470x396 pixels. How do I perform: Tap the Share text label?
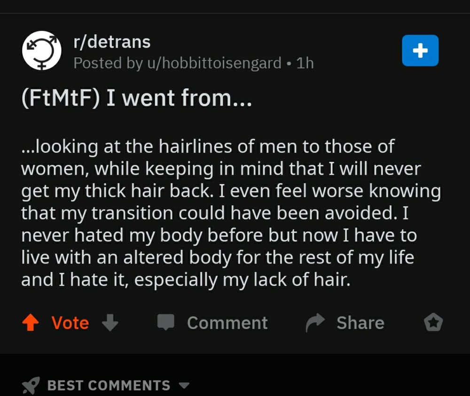(x=360, y=323)
